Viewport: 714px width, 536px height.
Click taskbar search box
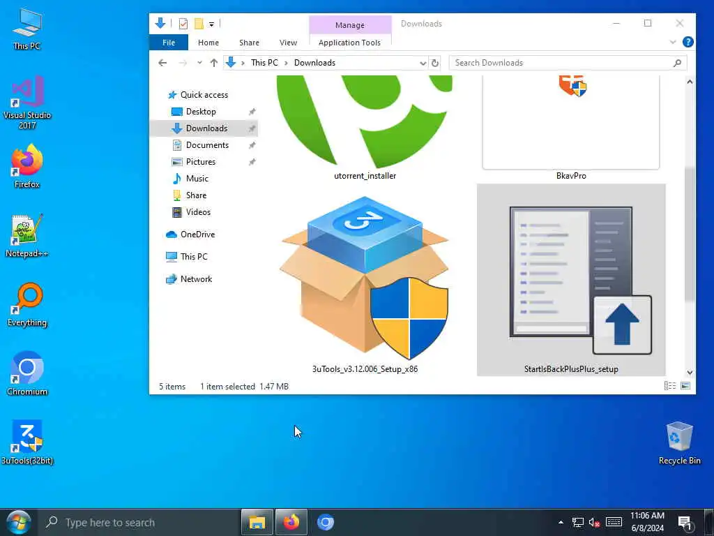pos(139,522)
